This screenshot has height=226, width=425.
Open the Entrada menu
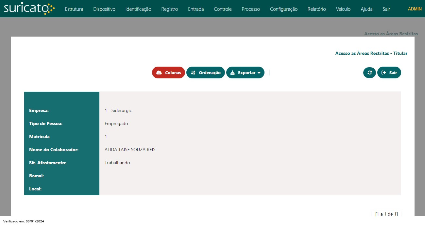point(196,9)
